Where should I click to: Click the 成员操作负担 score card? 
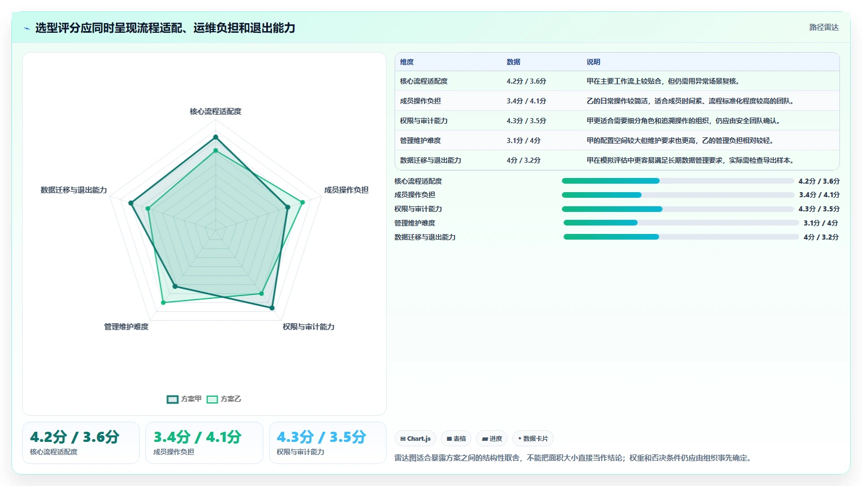204,442
